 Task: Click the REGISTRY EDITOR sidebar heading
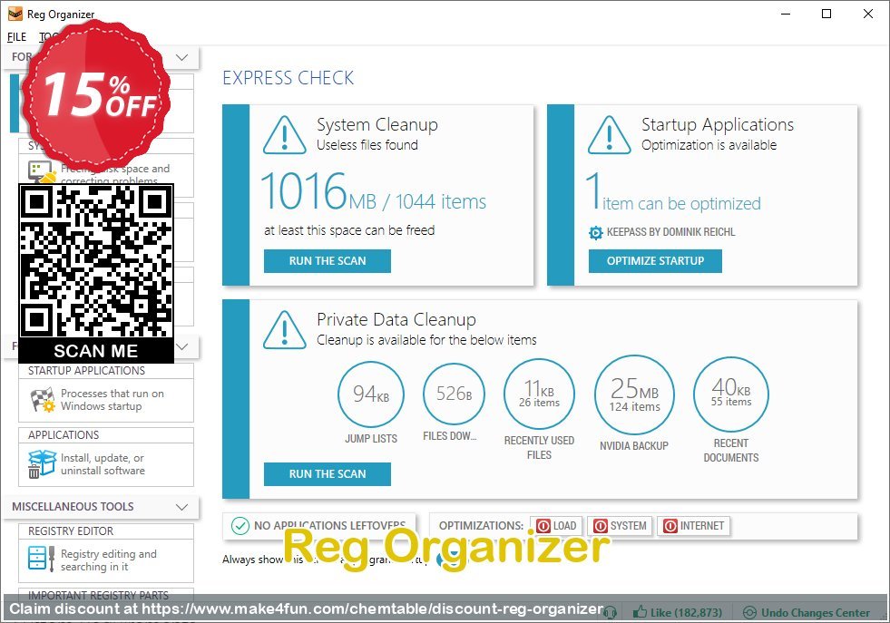point(71,531)
